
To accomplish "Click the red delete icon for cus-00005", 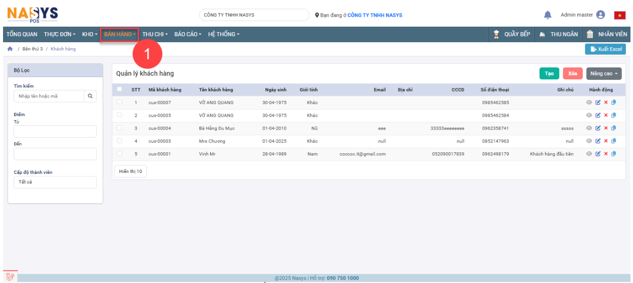I will (606, 116).
